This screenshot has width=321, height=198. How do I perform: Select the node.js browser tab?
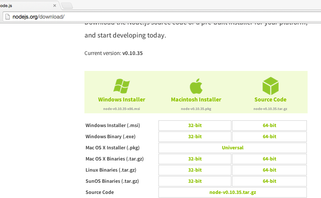point(22,6)
